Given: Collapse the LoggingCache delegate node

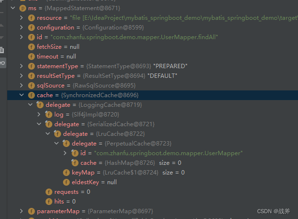Looking at the screenshot, I should pos(31,104).
